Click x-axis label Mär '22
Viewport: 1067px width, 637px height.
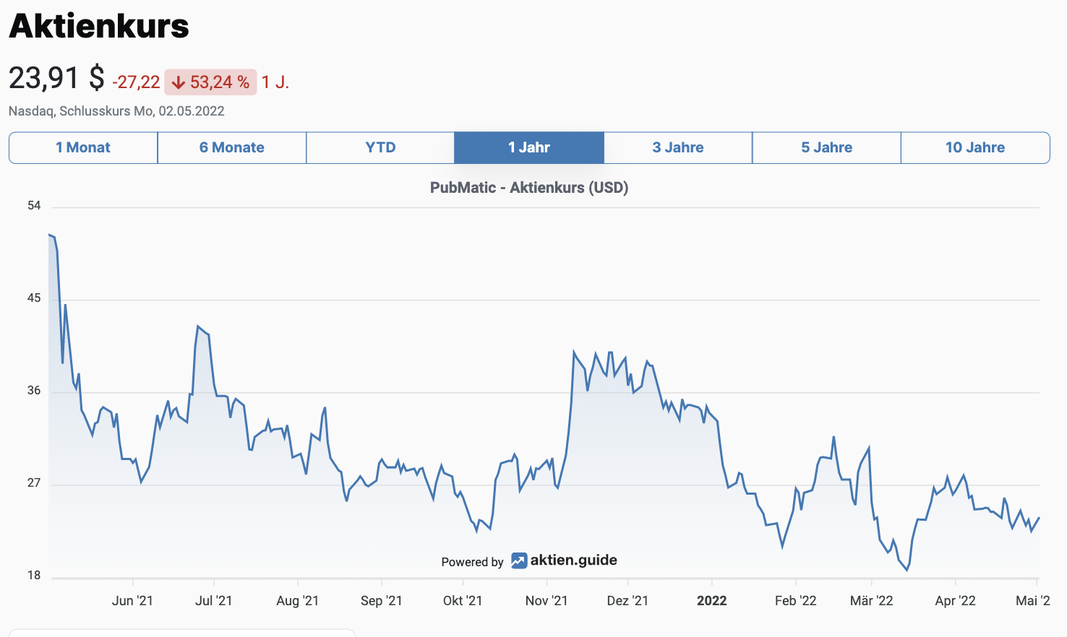point(872,601)
